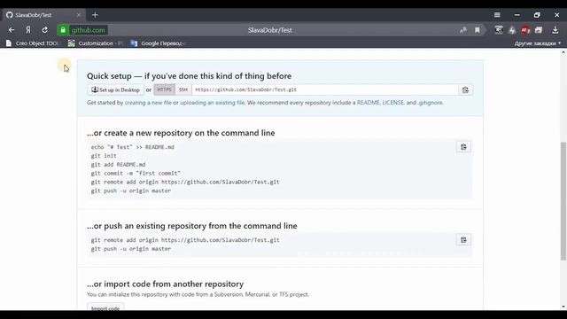Open the red ad-blocker extension icon
The width and height of the screenshot is (567, 319).
[x=525, y=30]
